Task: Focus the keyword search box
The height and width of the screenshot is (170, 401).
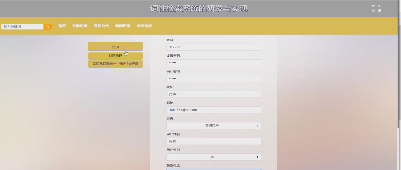Action: pyautogui.click(x=22, y=26)
